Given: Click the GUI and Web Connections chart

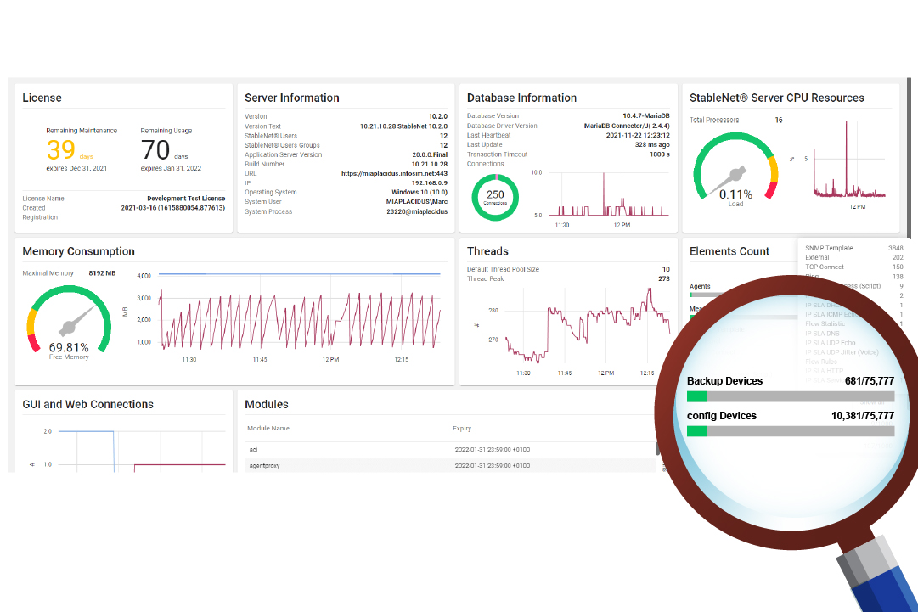Looking at the screenshot, I should point(142,451).
